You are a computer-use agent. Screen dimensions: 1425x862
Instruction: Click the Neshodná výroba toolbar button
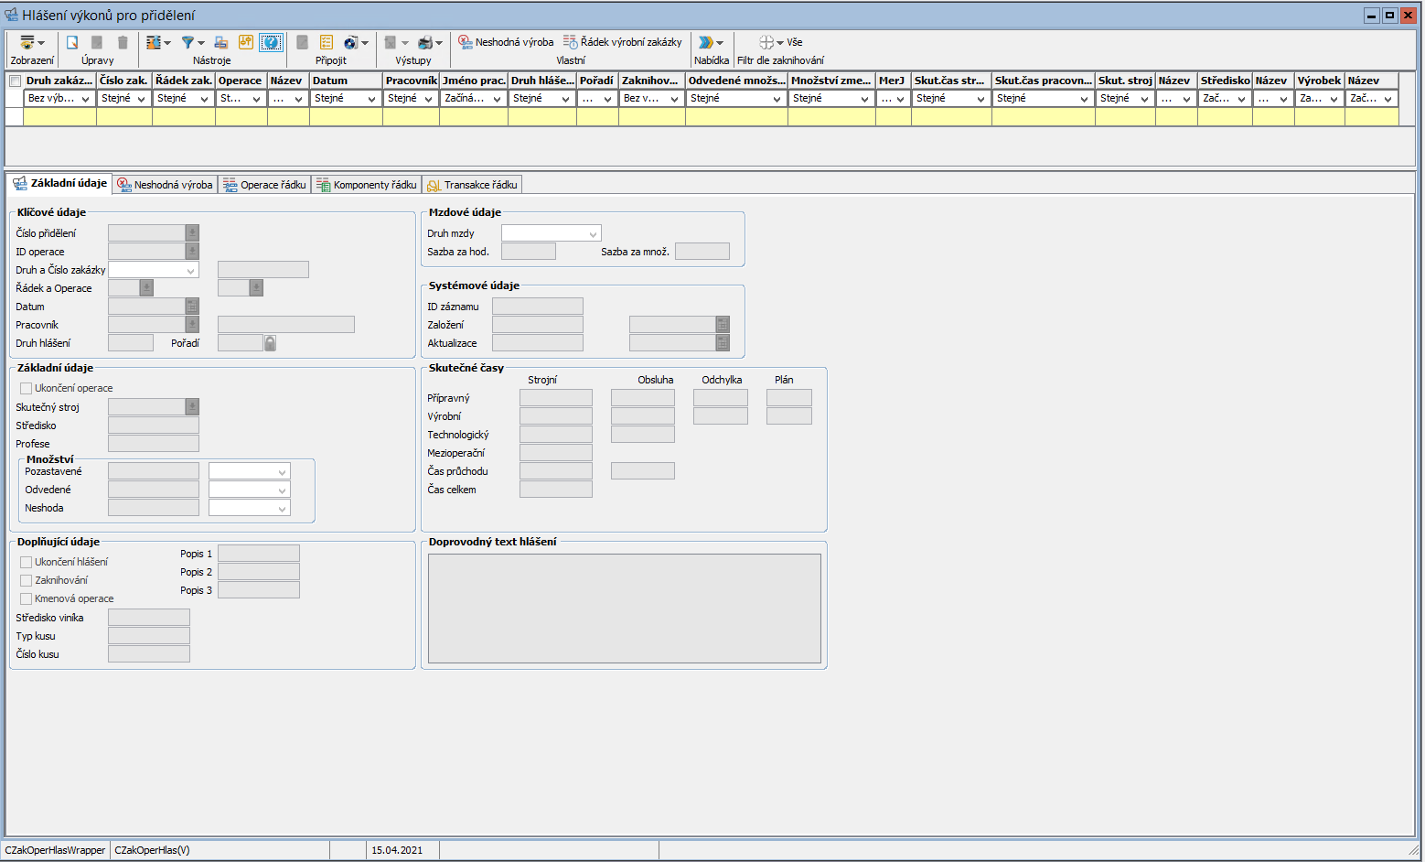[x=506, y=42]
